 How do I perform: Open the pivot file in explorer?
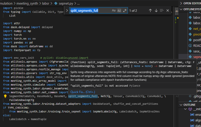197,34
